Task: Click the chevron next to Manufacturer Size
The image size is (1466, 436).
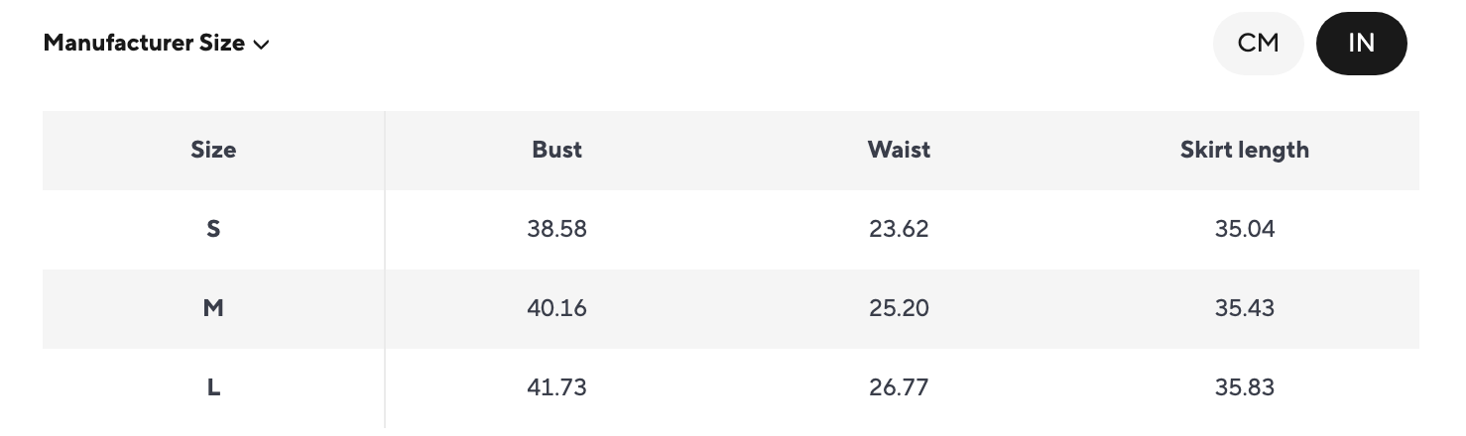Action: [262, 45]
